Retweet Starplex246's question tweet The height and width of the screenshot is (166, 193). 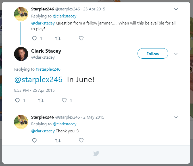click(x=58, y=38)
